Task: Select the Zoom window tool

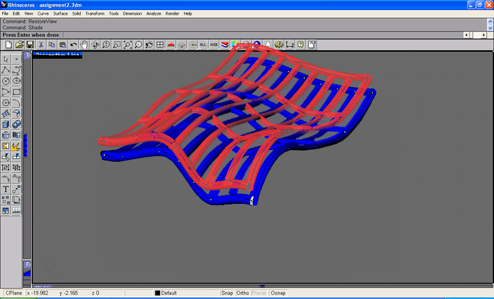Action: (x=117, y=44)
